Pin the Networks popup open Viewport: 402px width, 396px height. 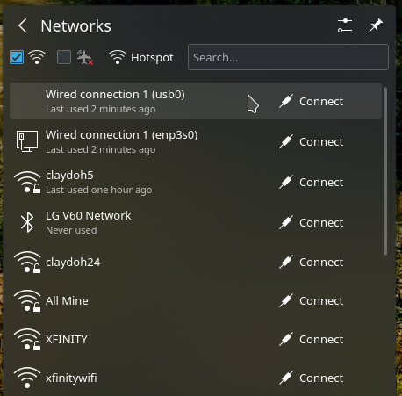tap(376, 25)
